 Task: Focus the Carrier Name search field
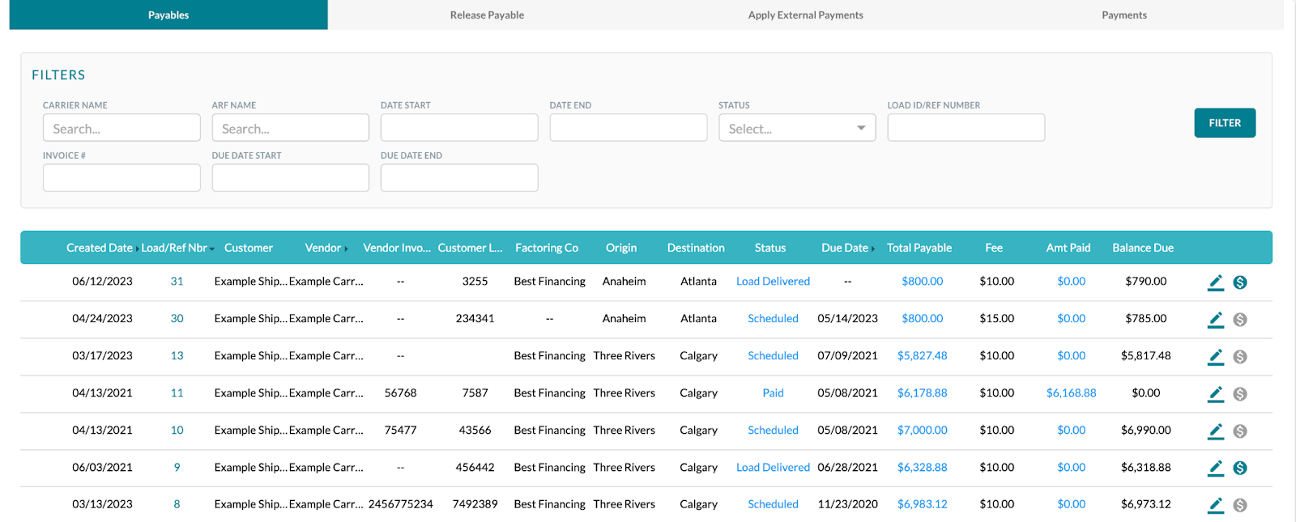coord(122,128)
